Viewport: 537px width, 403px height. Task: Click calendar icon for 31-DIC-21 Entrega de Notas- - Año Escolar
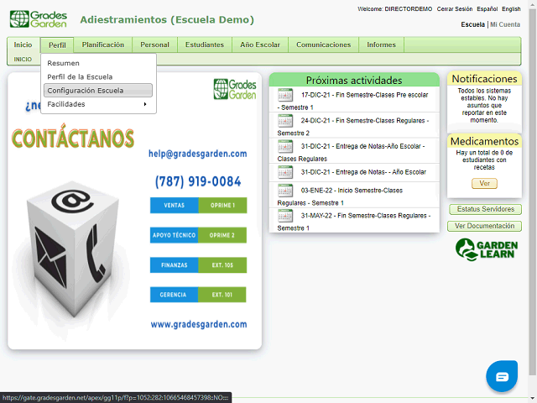[285, 172]
